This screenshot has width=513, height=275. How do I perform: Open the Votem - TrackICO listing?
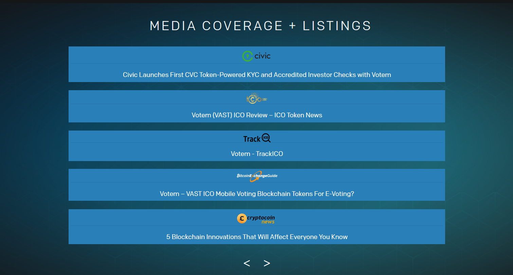257,154
